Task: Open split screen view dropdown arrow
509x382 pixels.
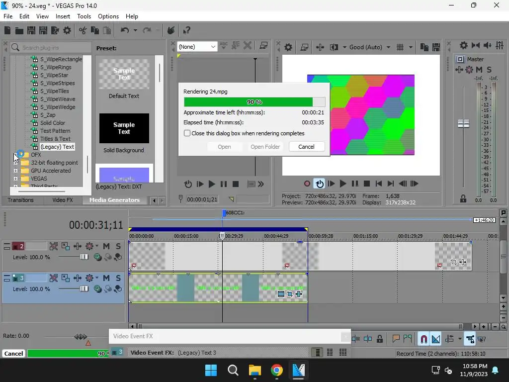Action: tap(344, 47)
